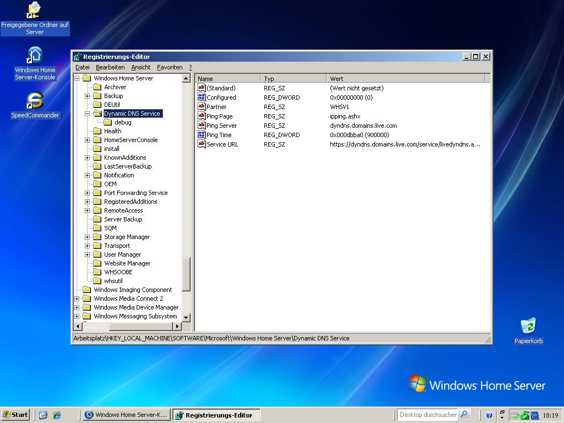Image resolution: width=564 pixels, height=423 pixels.
Task: Launch SpeedCommander from the desktop
Action: click(x=35, y=105)
